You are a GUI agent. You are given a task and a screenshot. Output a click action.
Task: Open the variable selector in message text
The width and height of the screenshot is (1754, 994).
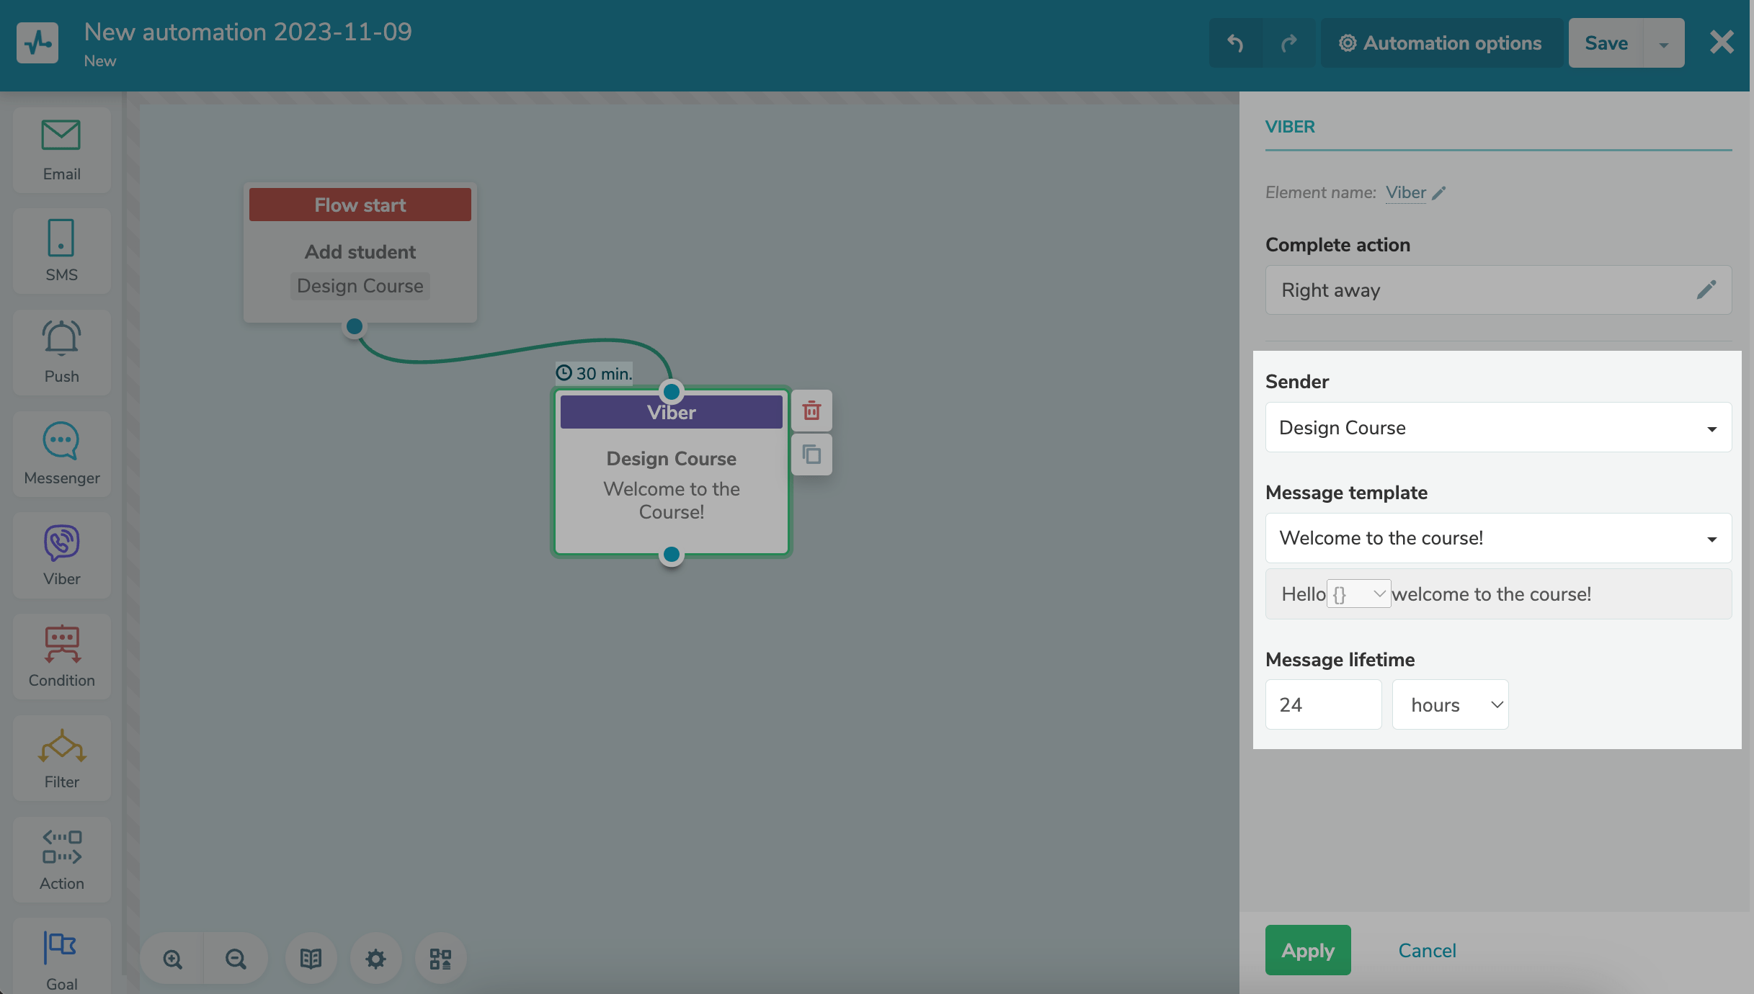[1358, 594]
